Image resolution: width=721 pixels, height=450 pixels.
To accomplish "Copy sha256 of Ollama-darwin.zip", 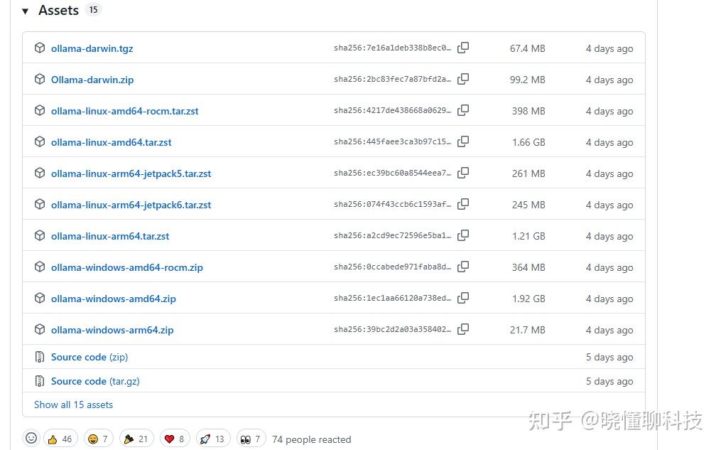I will pos(463,79).
